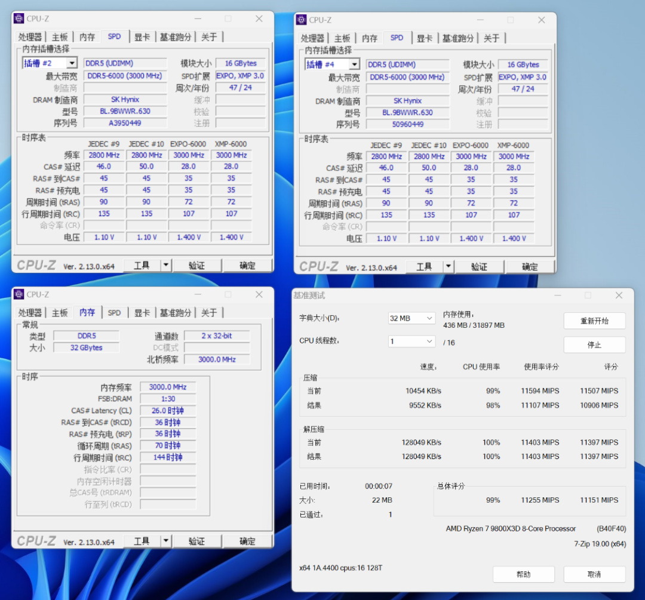The image size is (645, 600).
Task: Click 确定 button in top-right CPU-Z
Action: [x=530, y=266]
